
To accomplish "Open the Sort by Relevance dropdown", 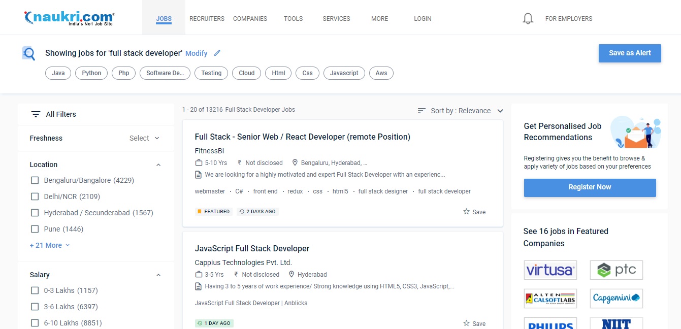I will [460, 111].
